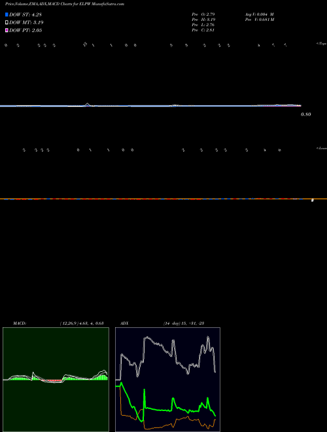Click the MACD (12,26,9) parameter values

click(82, 323)
